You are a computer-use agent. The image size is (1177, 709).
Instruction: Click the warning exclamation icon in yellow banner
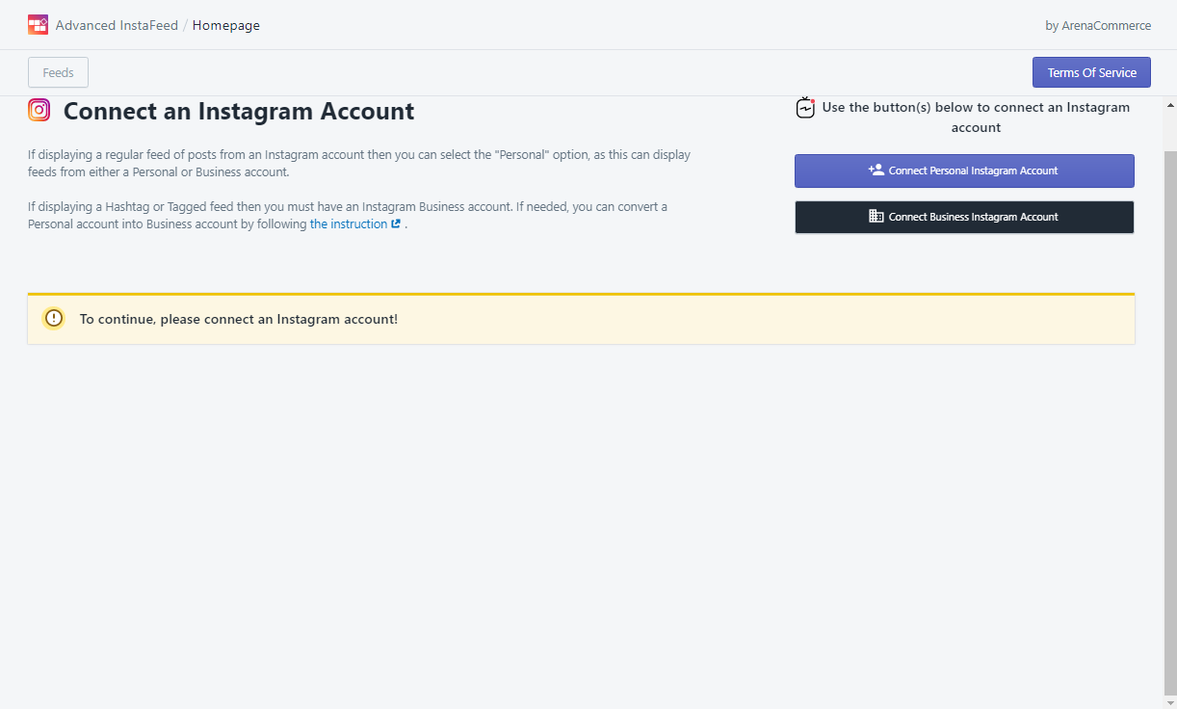[x=54, y=318]
